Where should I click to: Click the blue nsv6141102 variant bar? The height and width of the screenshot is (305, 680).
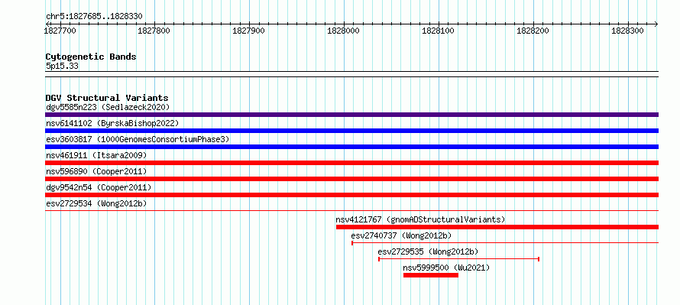tap(351, 131)
